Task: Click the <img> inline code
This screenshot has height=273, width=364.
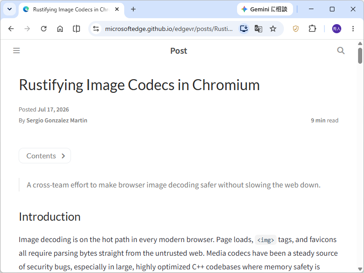Action: 266,240
